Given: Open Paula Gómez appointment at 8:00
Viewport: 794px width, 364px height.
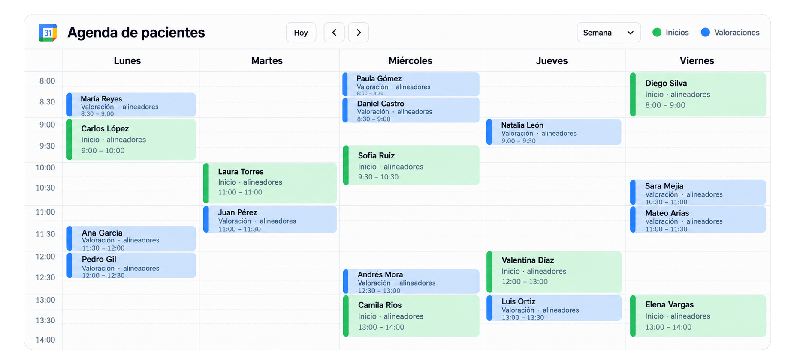Looking at the screenshot, I should (x=411, y=84).
